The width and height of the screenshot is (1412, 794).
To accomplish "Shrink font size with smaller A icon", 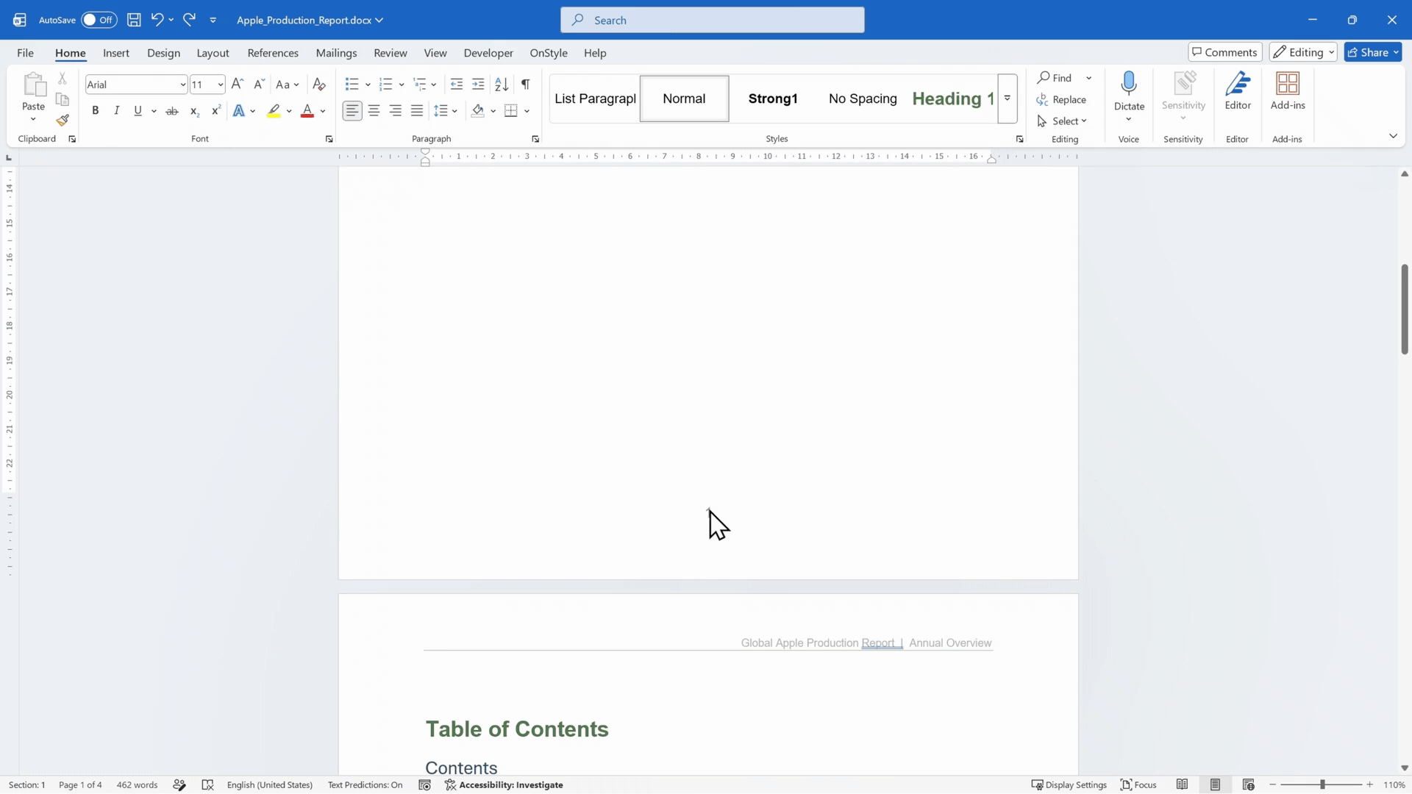I will (259, 85).
